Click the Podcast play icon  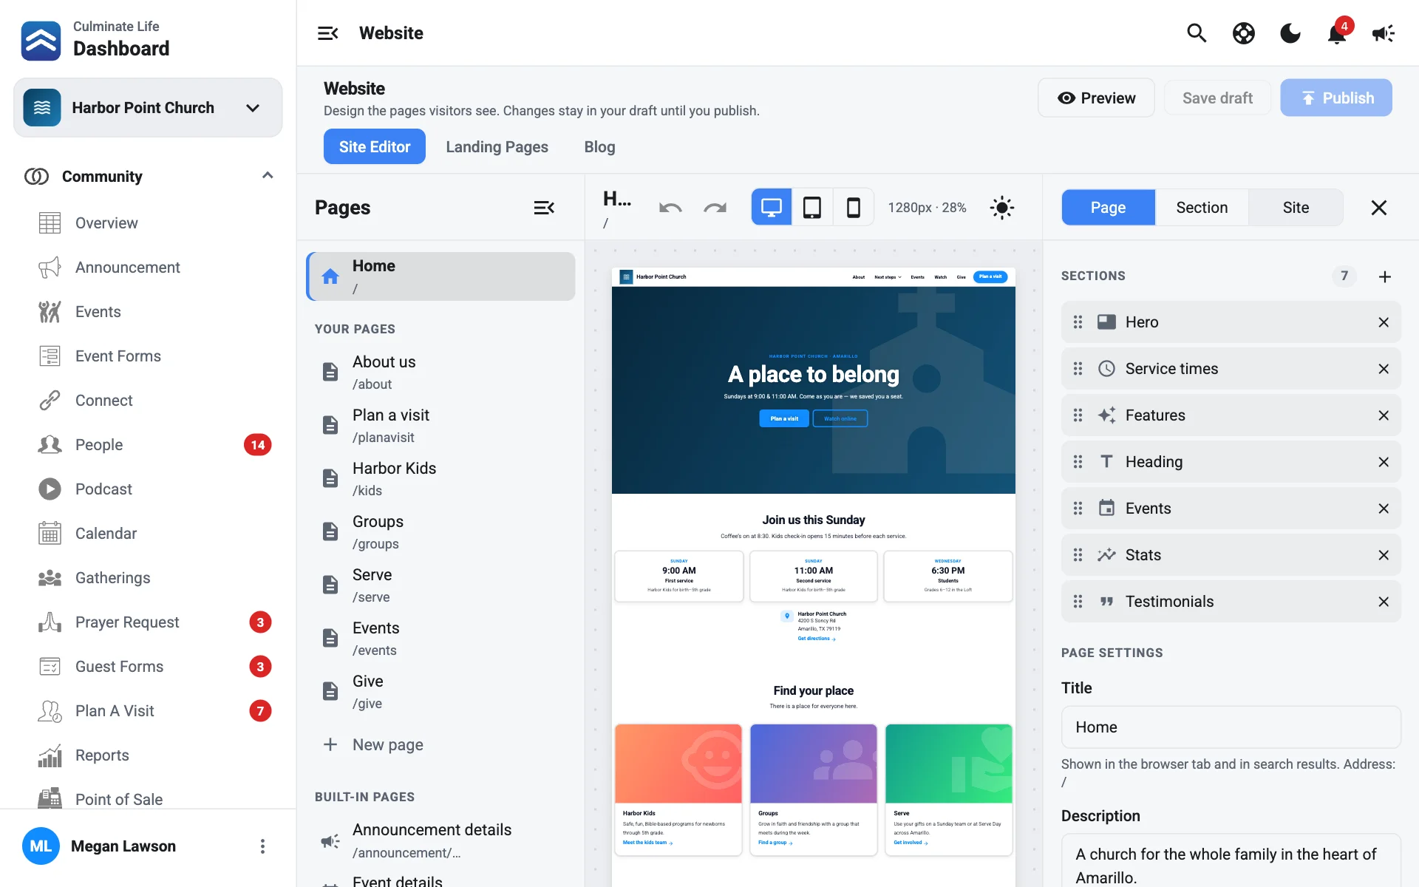[50, 489]
